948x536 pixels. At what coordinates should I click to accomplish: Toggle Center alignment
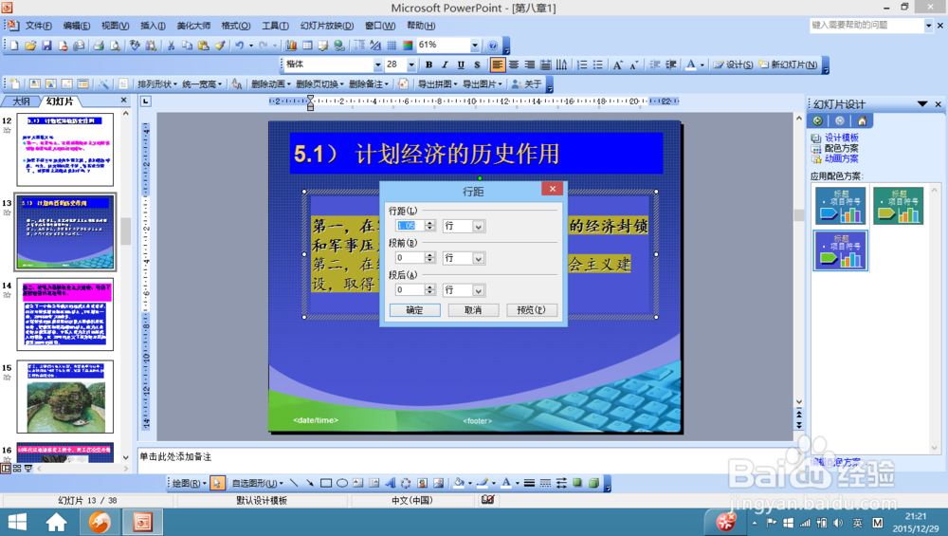click(x=513, y=65)
